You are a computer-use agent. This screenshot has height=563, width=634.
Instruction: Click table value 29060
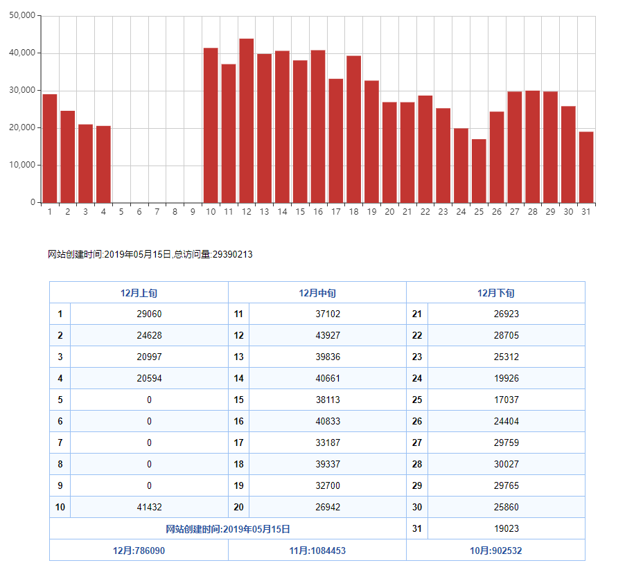(x=149, y=314)
